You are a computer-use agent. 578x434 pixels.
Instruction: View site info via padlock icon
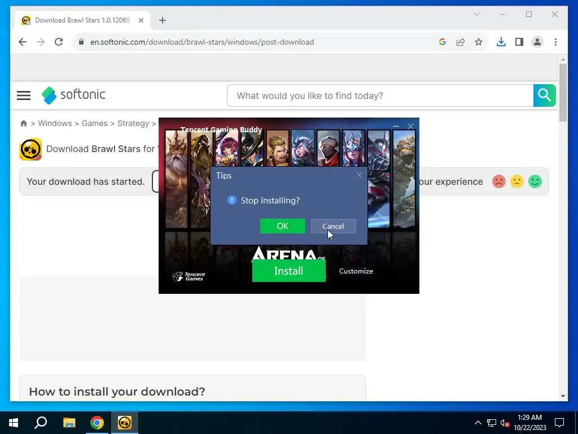81,42
